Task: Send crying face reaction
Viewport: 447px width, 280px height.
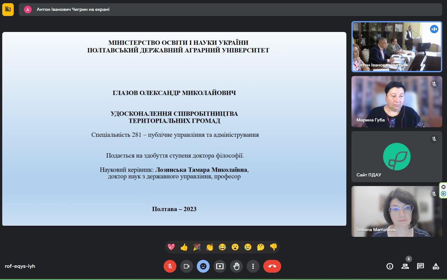Action: (x=248, y=247)
